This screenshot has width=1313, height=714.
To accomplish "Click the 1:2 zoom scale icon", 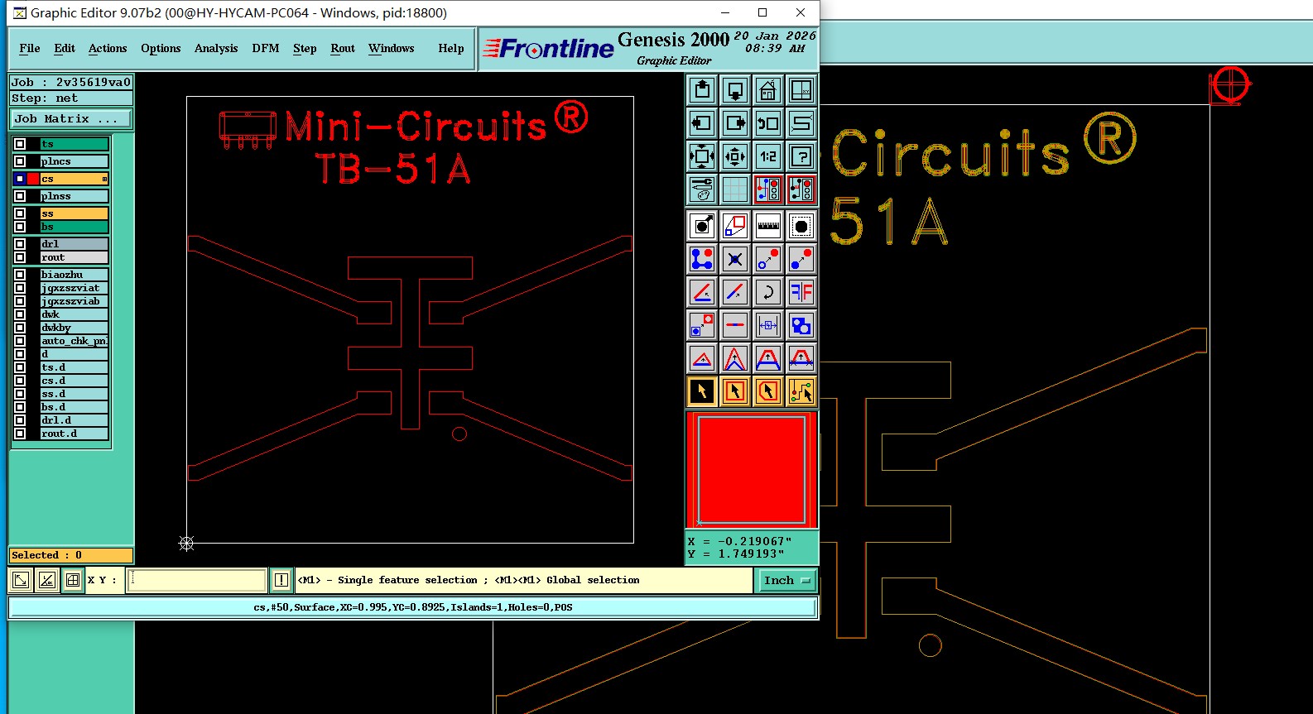I will click(x=768, y=156).
